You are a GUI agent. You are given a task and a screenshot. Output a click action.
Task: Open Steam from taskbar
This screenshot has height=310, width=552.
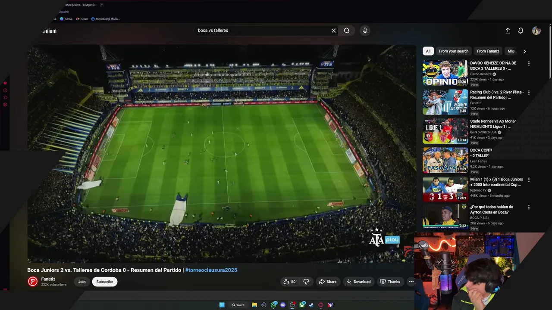(311, 305)
